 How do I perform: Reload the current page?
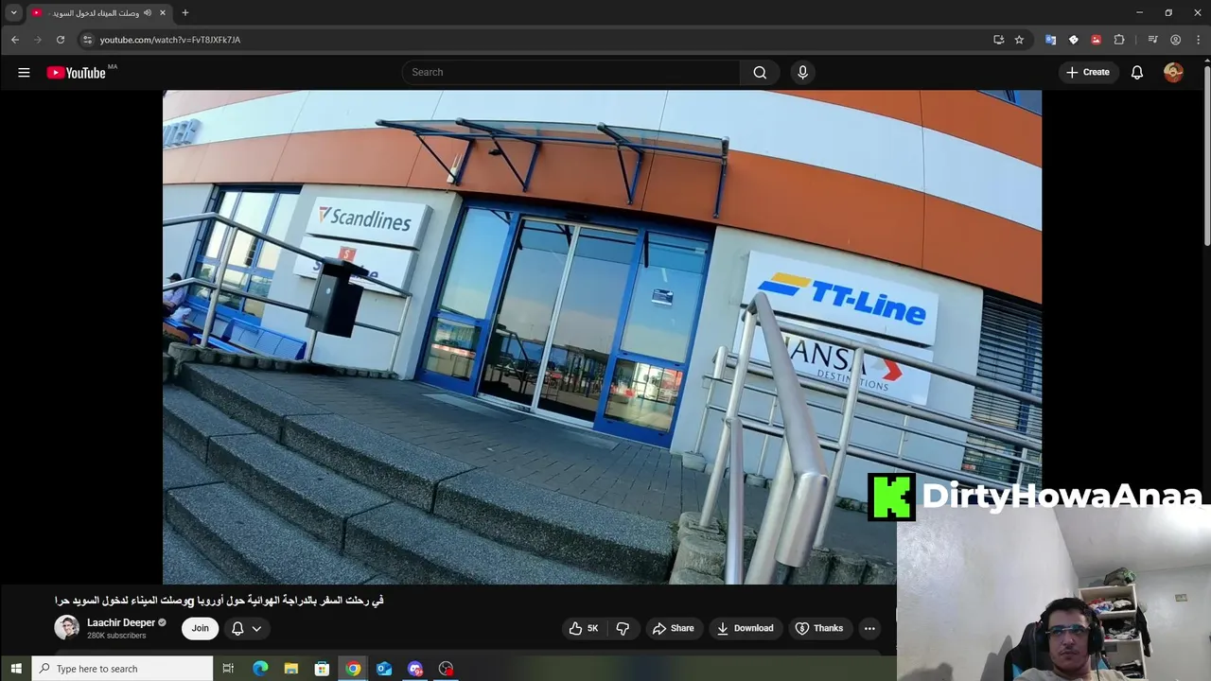pos(61,40)
